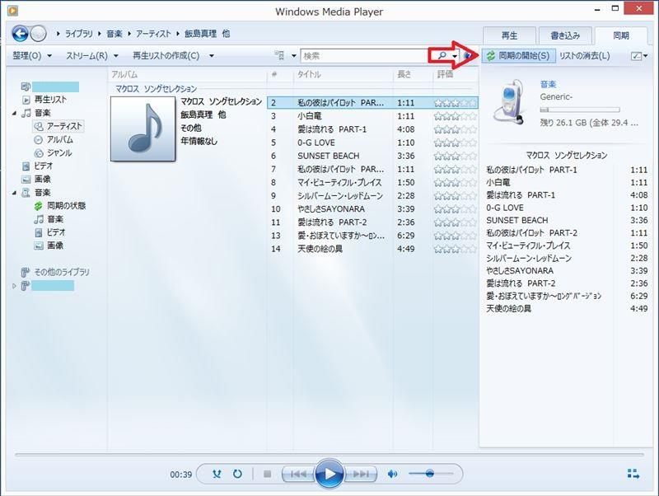The height and width of the screenshot is (496, 659).
Task: Expand the 再生リストの作成 dropdown arrow
Action: (x=212, y=55)
